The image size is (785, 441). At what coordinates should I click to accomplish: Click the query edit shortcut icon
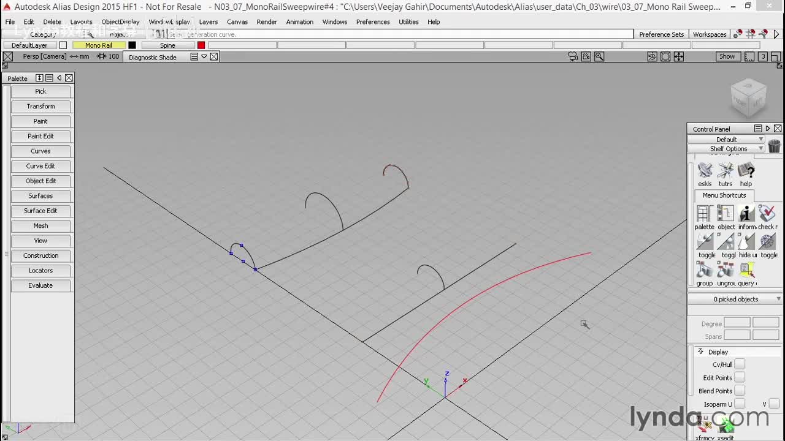coord(746,269)
